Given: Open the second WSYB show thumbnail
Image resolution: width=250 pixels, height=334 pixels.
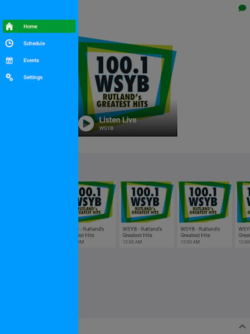Looking at the screenshot, I should 147,202.
